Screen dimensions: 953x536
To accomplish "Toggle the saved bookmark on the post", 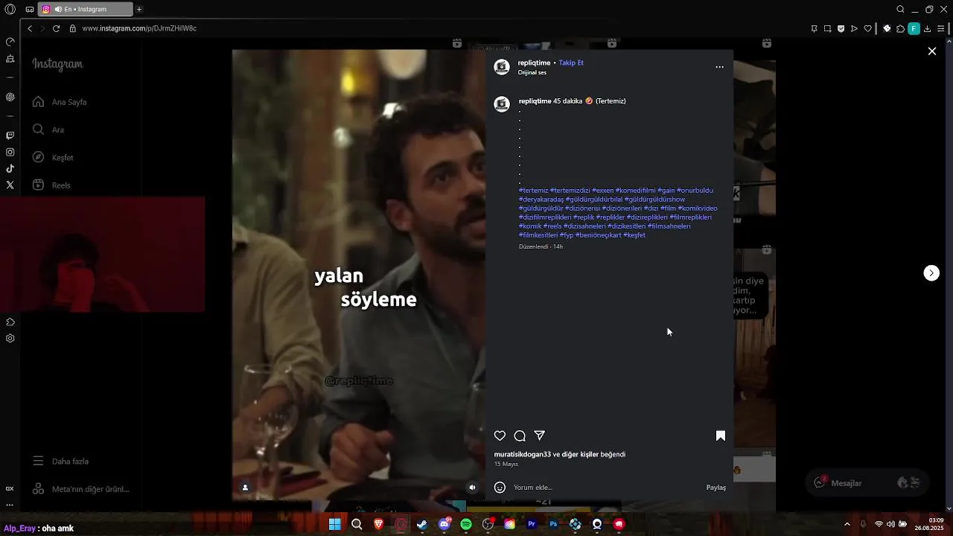I will click(x=721, y=435).
